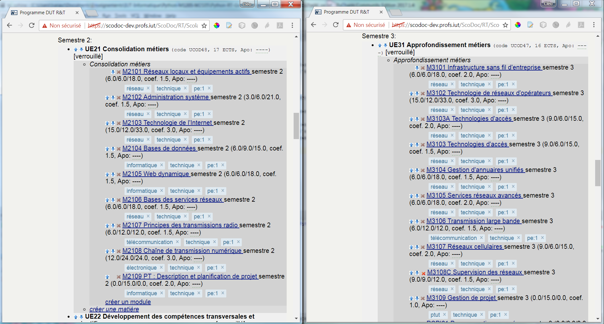This screenshot has width=604, height=324.
Task: Move module M3103A Technologies d'accès up
Action: click(x=411, y=119)
